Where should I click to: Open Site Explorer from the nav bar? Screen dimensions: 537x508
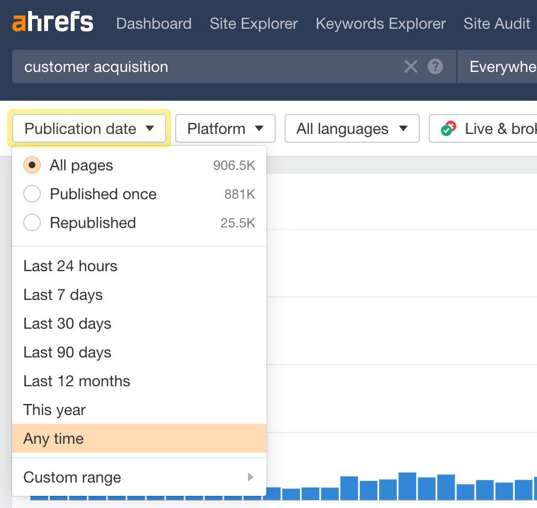click(254, 24)
